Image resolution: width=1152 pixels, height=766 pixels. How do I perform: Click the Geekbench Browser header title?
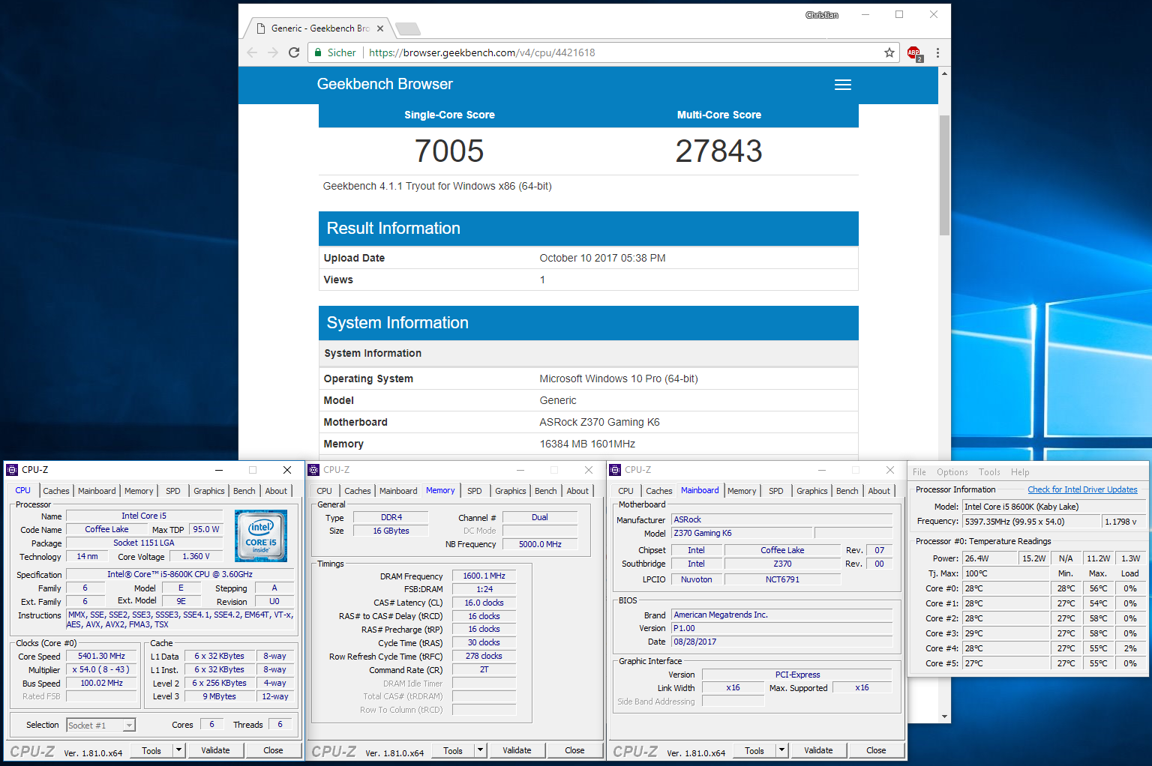point(385,84)
